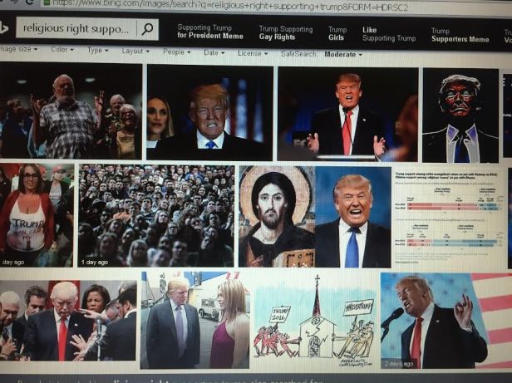
Task: Open the Jesus icon and Trump thumbnail
Action: coord(315,217)
